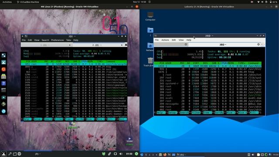This screenshot has height=157, width=279.
Task: Select htop process row in Lubuntu htop
Action: point(208,72)
